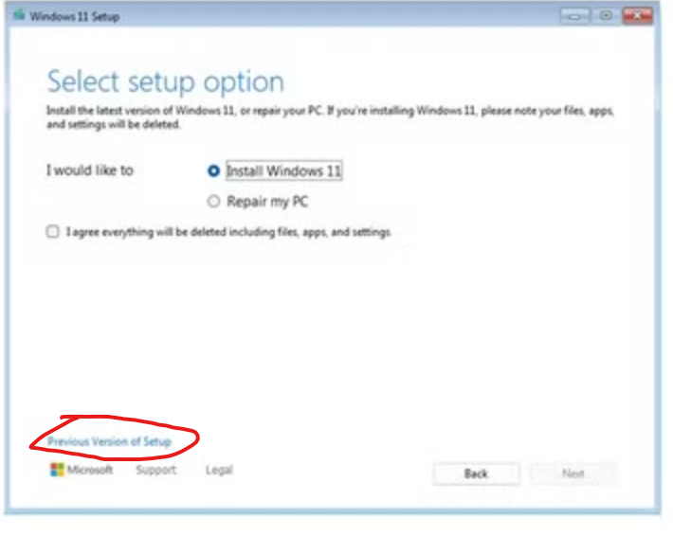
Task: Click the Support link
Action: (x=156, y=470)
